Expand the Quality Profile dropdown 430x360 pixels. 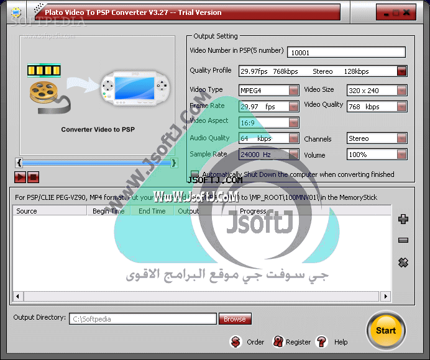[401, 71]
